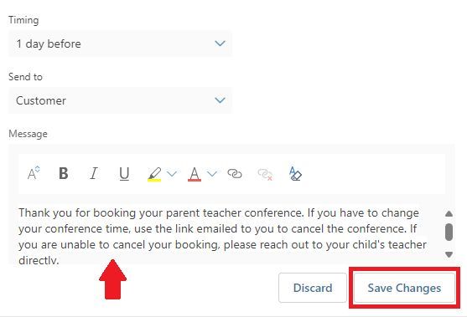The image size is (467, 317).
Task: Click the Send to dropdown chevron
Action: coord(220,100)
